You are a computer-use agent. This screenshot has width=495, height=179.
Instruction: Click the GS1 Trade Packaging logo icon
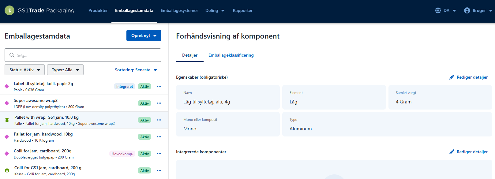tap(9, 10)
